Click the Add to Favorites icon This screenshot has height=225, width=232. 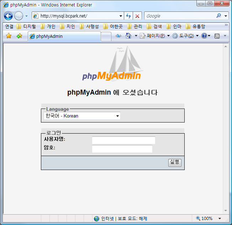click(x=19, y=36)
